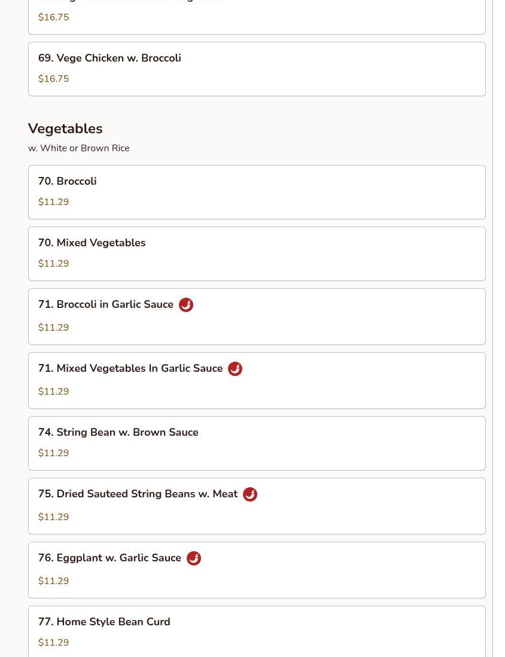Select 75. Dried Sauteed String Beans w. Meat title
The image size is (505, 657).
pos(138,494)
